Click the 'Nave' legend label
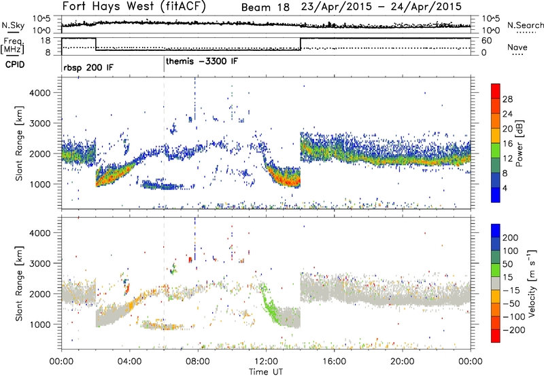The width and height of the screenshot is (544, 376). [x=517, y=47]
